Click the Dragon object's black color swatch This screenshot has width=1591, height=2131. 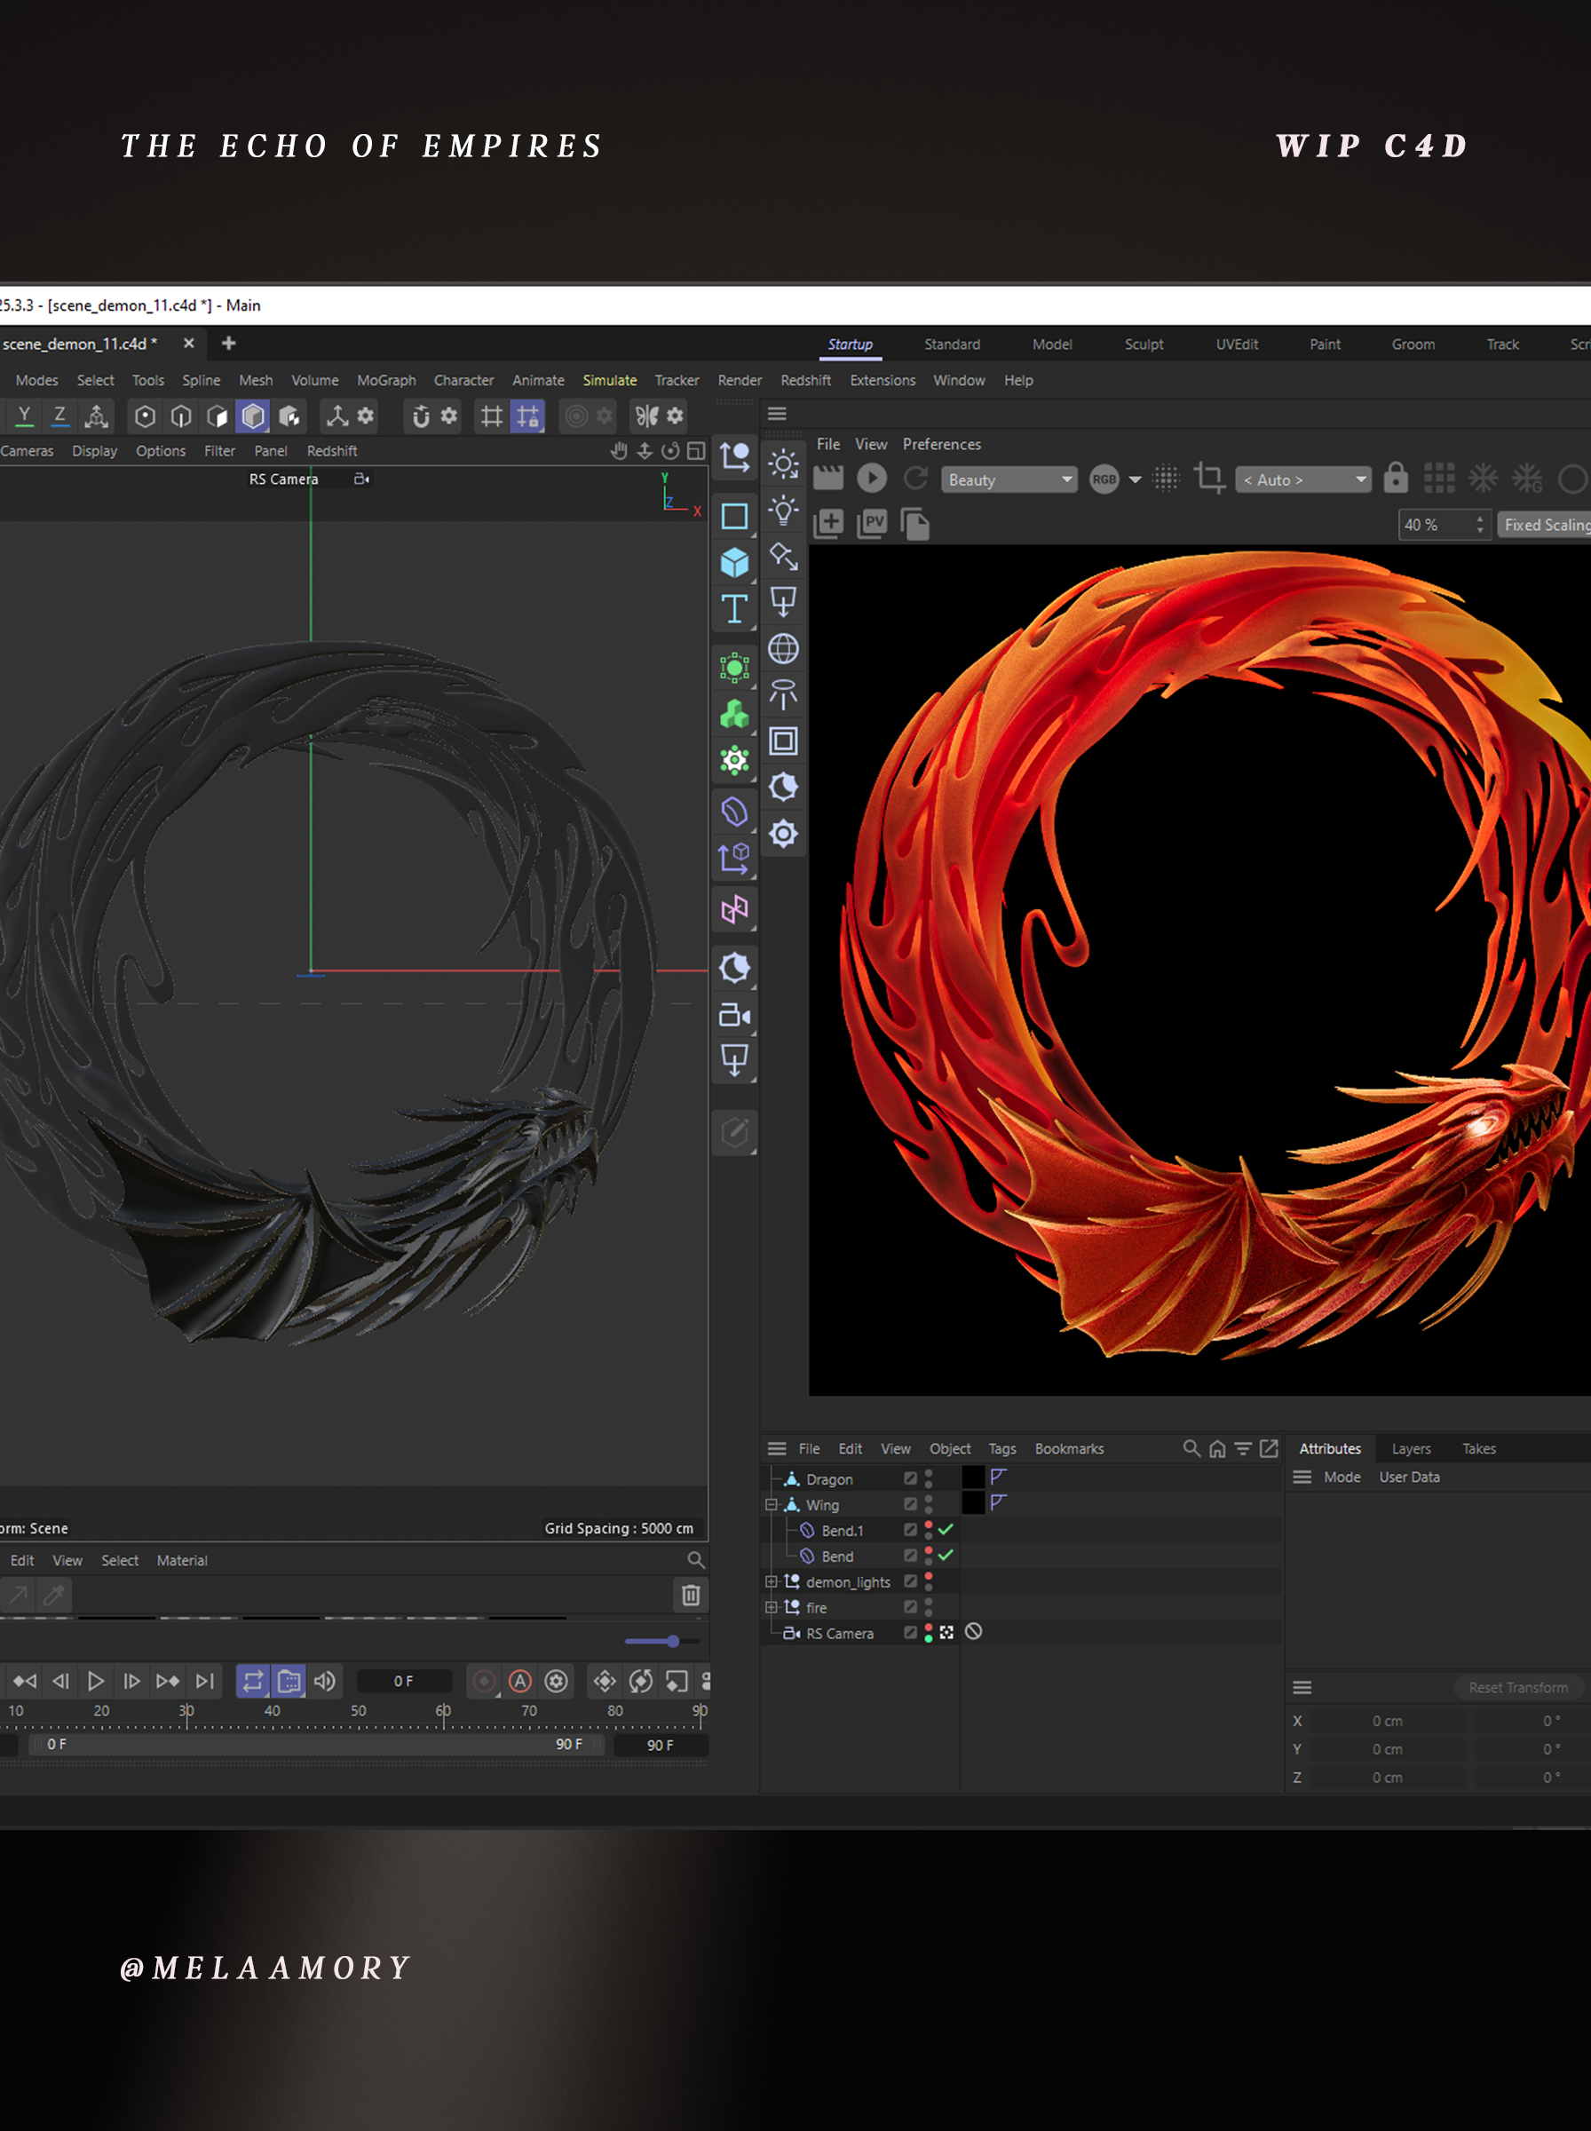973,1477
